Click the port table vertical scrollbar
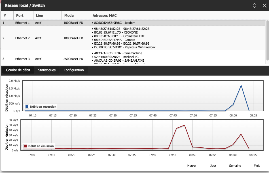The height and width of the screenshot is (173, 269). 267,40
